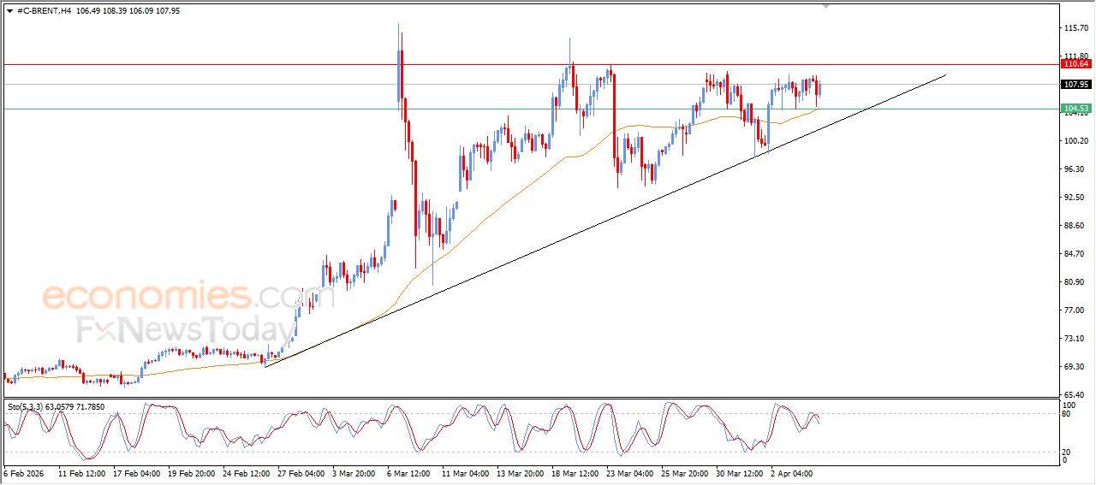Click the 80 level on stochastic scale
Viewport: 1096px width, 485px height.
click(x=1067, y=415)
